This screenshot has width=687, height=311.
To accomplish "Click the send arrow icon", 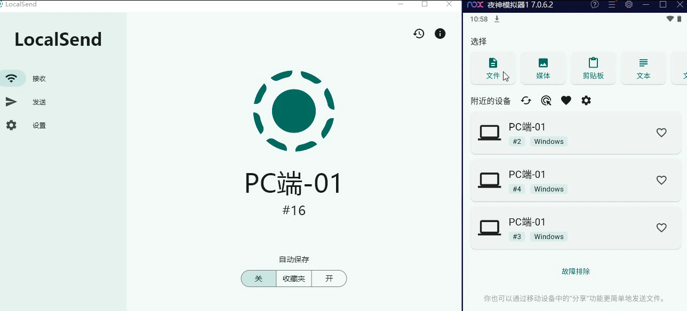I will [11, 102].
